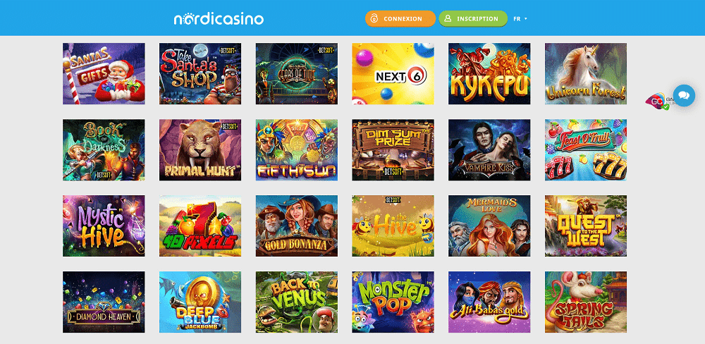The height and width of the screenshot is (344, 705).
Task: Open the FR language dropdown
Action: click(x=520, y=19)
